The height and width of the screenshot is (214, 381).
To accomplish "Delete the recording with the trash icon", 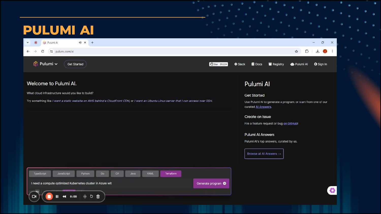I will click(x=98, y=197).
